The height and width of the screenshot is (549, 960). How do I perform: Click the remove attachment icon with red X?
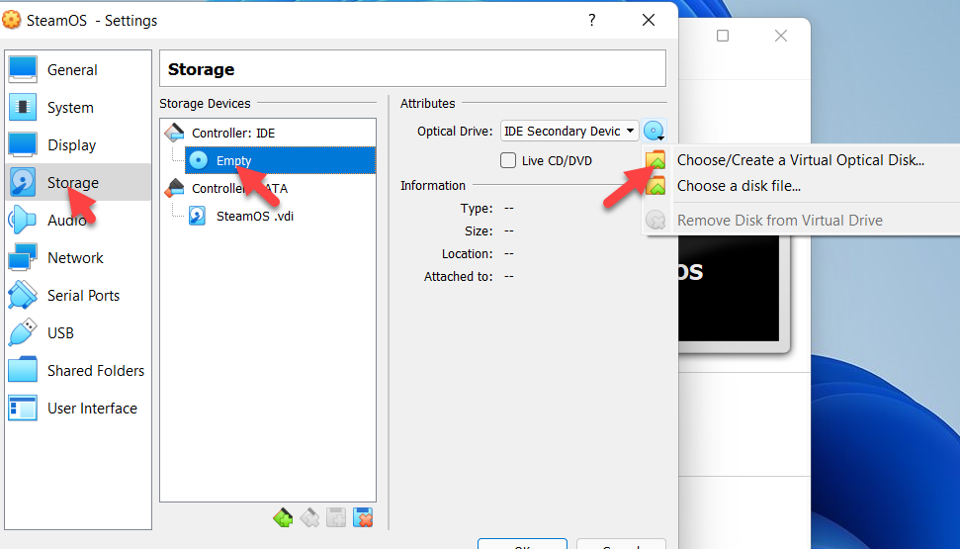point(363,516)
